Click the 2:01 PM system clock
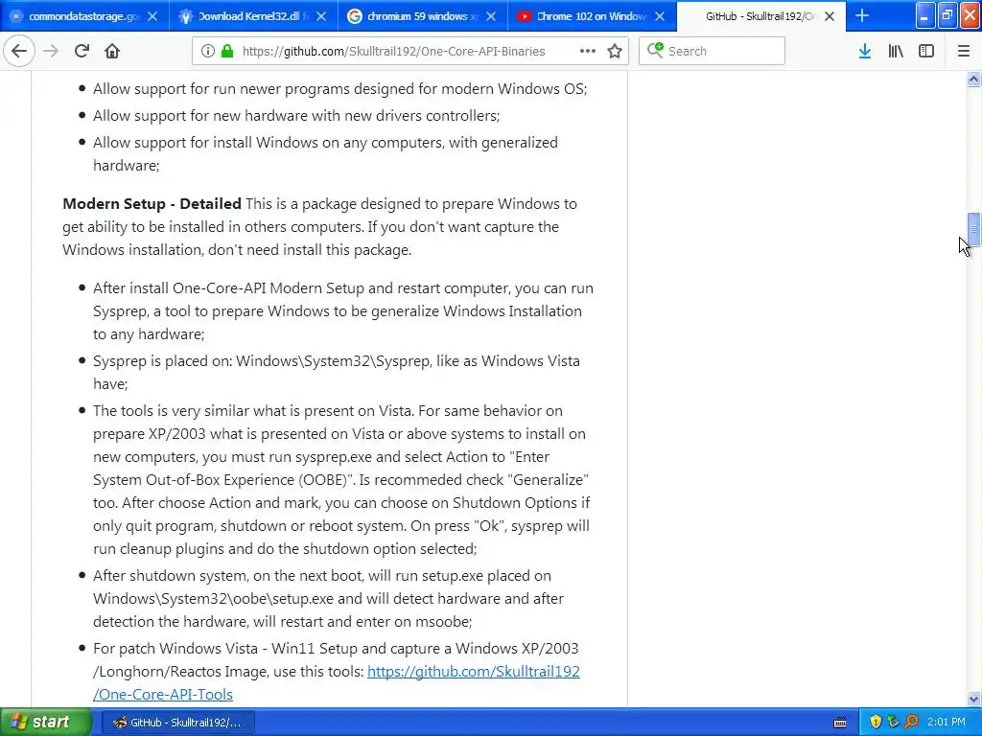 tap(947, 723)
